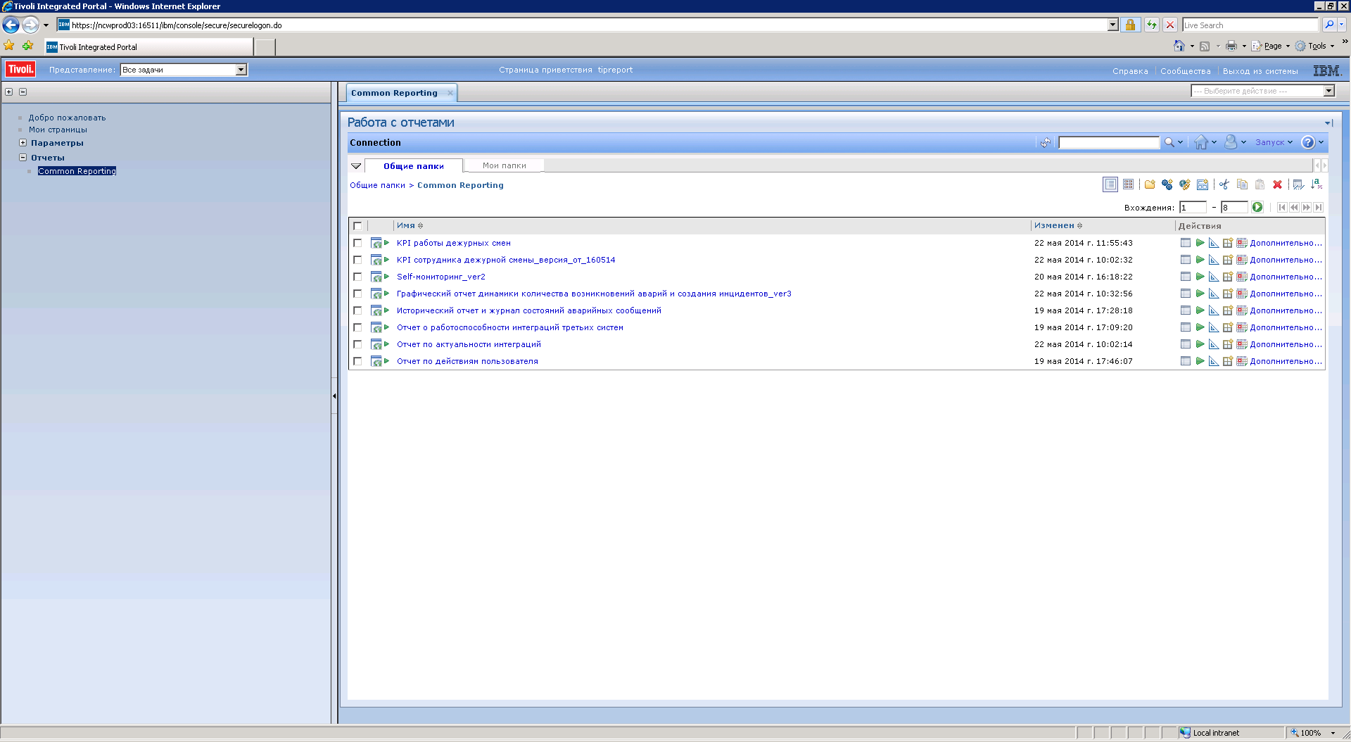Check the box for 'KPI сотрудника дежурной смены_версия_от_160514'
The image size is (1351, 742).
(357, 260)
